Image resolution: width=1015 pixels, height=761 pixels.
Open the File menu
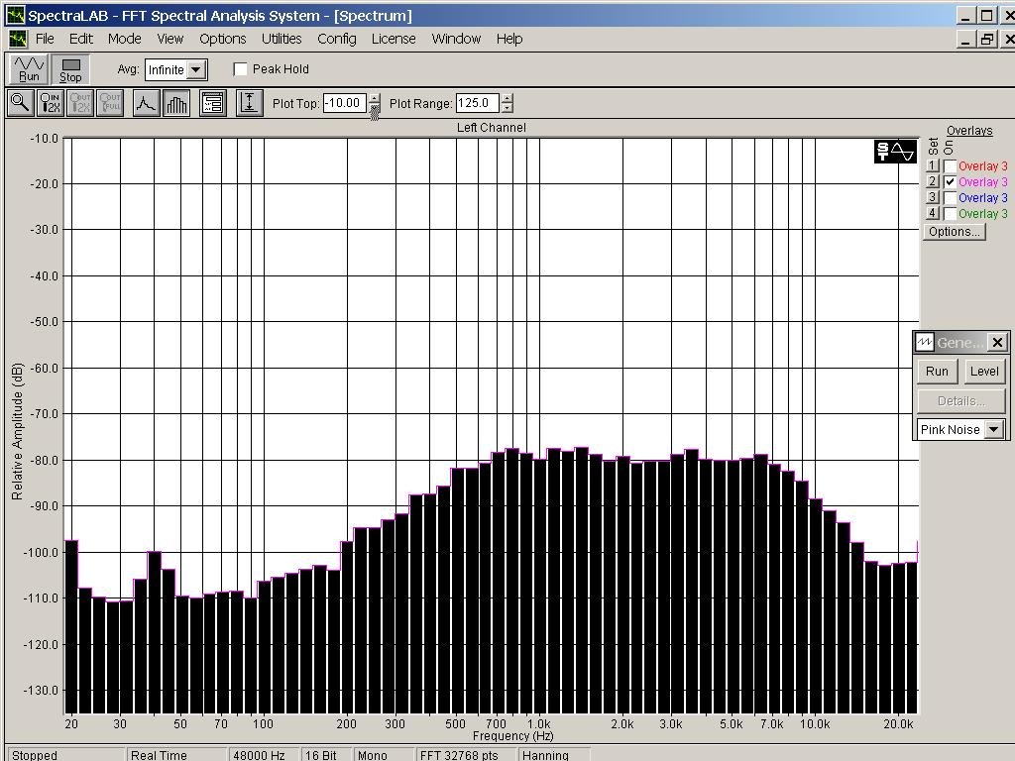click(x=45, y=39)
